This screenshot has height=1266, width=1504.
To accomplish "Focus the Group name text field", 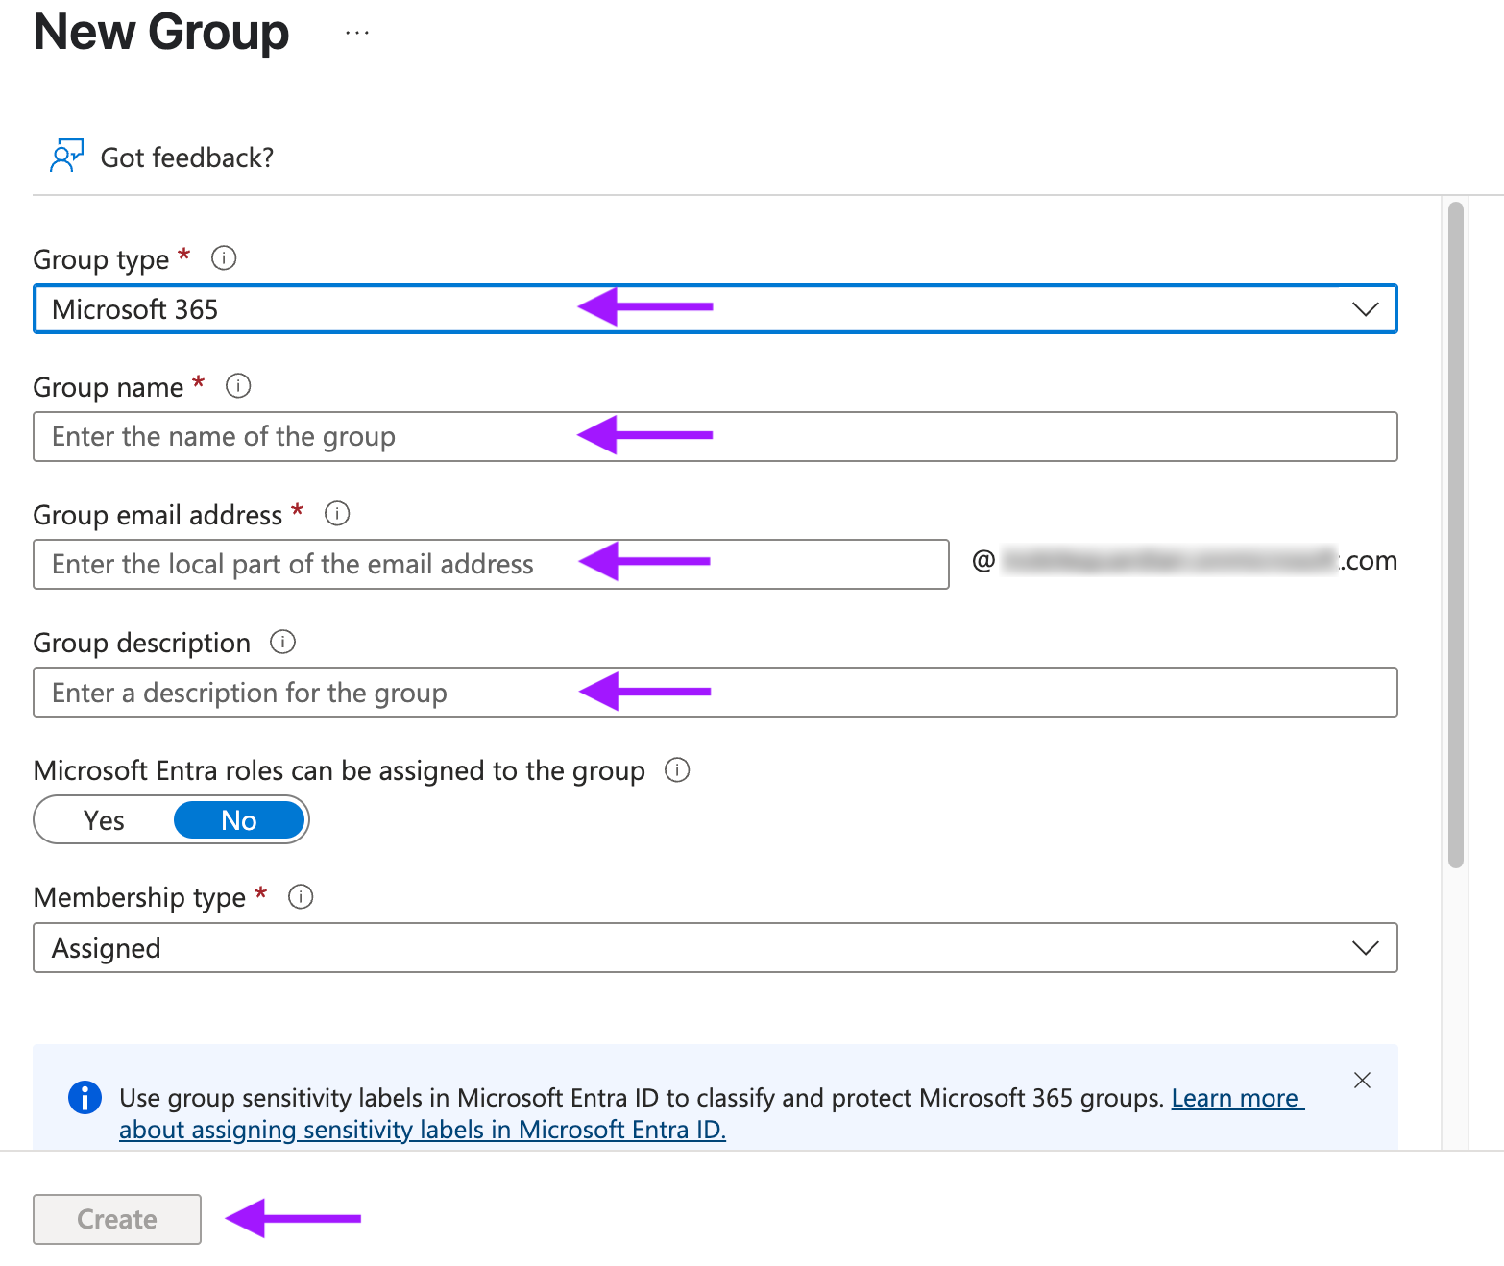I will tap(716, 437).
